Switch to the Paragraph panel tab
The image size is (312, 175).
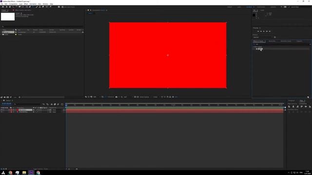(x=292, y=101)
